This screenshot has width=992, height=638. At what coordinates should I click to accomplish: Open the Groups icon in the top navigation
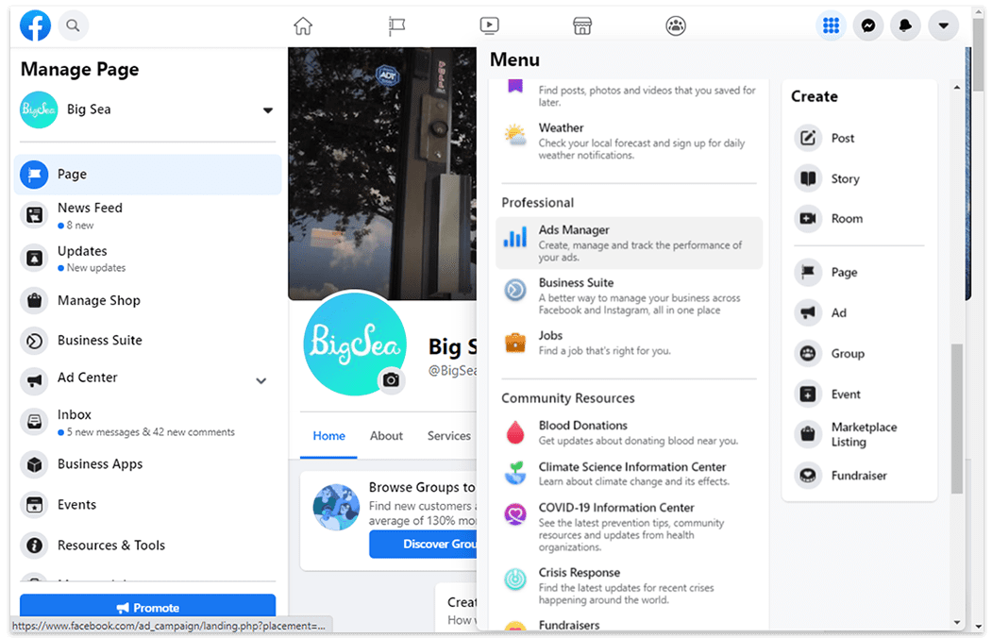[x=676, y=25]
